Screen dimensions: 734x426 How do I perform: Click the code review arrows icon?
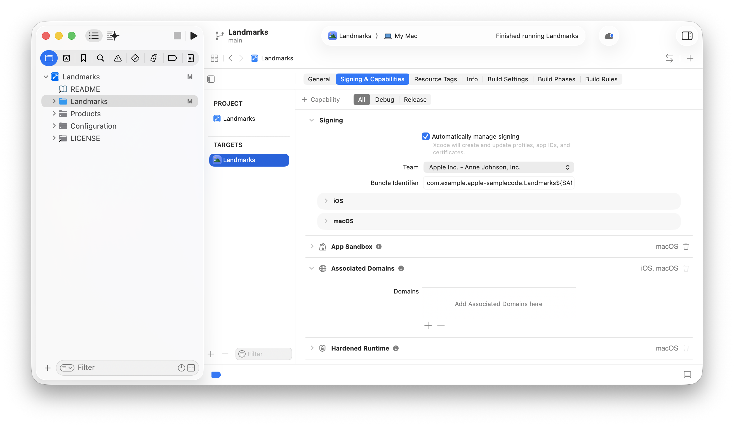click(x=669, y=58)
